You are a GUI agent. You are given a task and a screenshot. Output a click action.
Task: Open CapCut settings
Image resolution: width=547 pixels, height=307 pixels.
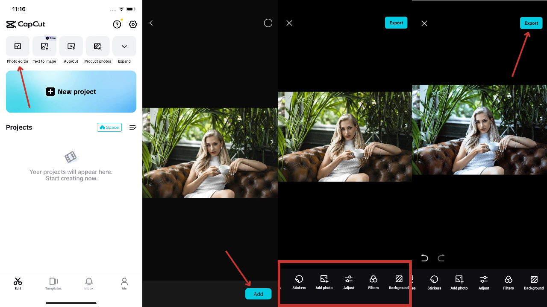[133, 24]
